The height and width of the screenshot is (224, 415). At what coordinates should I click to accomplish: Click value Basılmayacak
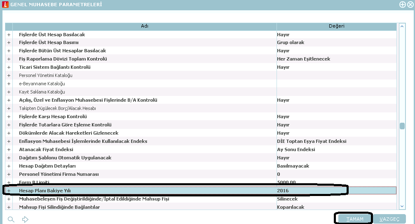click(293, 166)
